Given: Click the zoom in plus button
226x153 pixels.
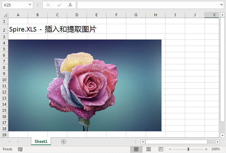Looking at the screenshot, I should (206, 149).
